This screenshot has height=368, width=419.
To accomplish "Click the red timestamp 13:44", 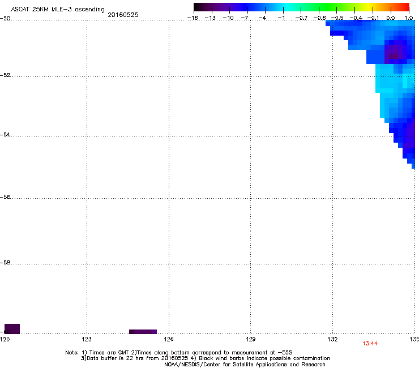I will click(370, 344).
